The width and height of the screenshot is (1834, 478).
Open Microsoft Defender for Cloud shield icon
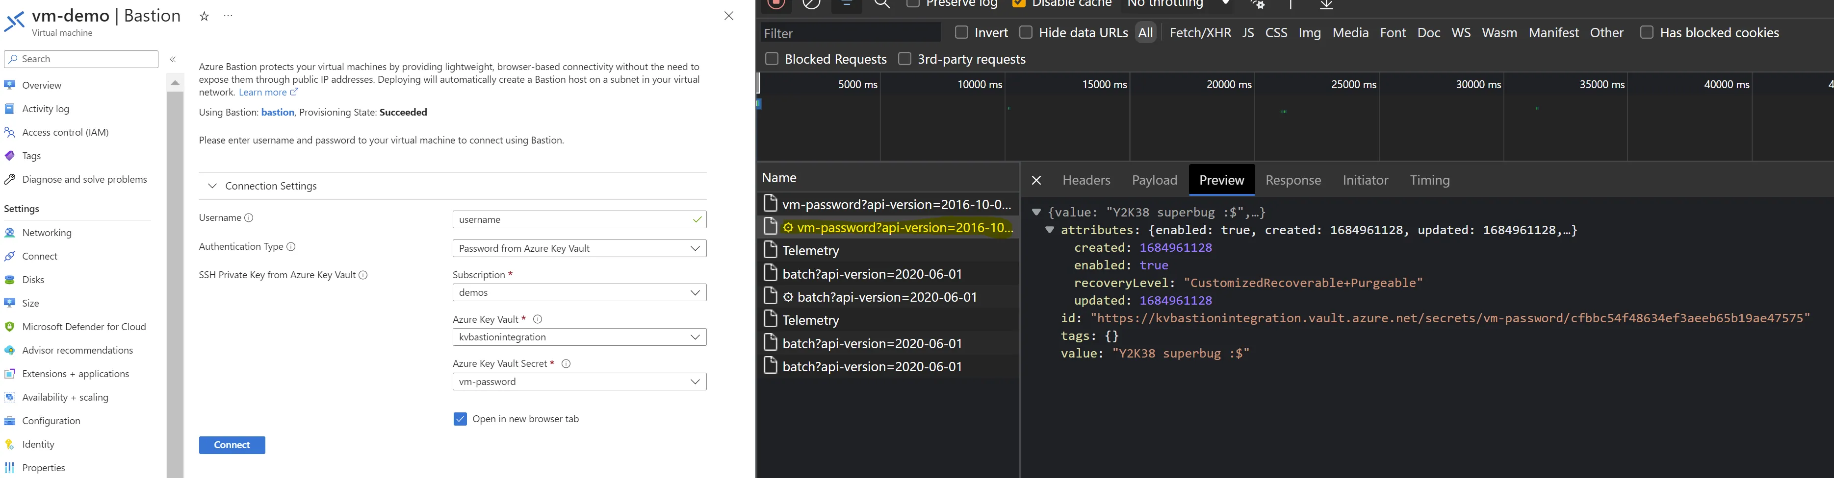click(10, 327)
